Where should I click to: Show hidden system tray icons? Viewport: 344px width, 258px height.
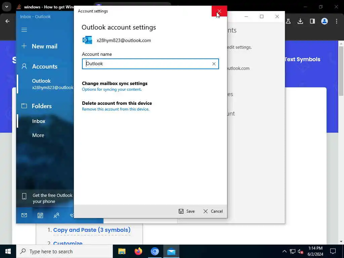click(x=284, y=251)
